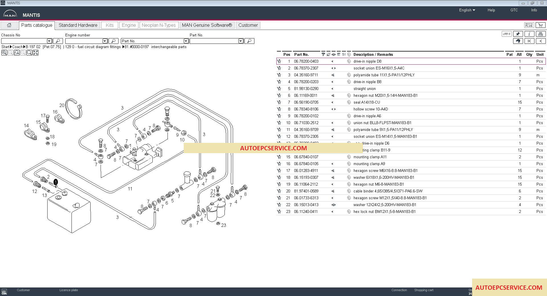Select row 'hollow screw 10-A4D'
The height and width of the screenshot is (296, 547).
point(411,109)
